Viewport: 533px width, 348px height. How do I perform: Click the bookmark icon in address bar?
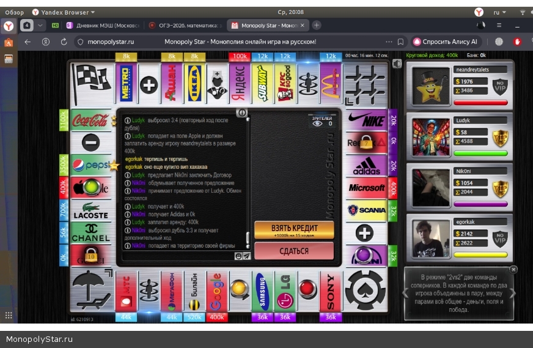pyautogui.click(x=400, y=42)
